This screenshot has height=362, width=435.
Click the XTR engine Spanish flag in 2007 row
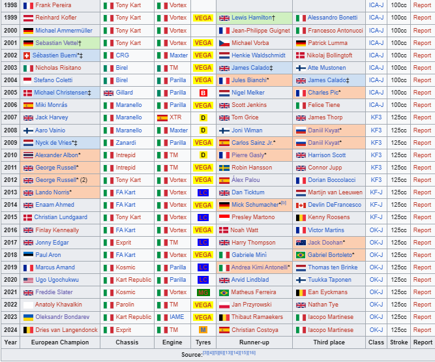162,117
